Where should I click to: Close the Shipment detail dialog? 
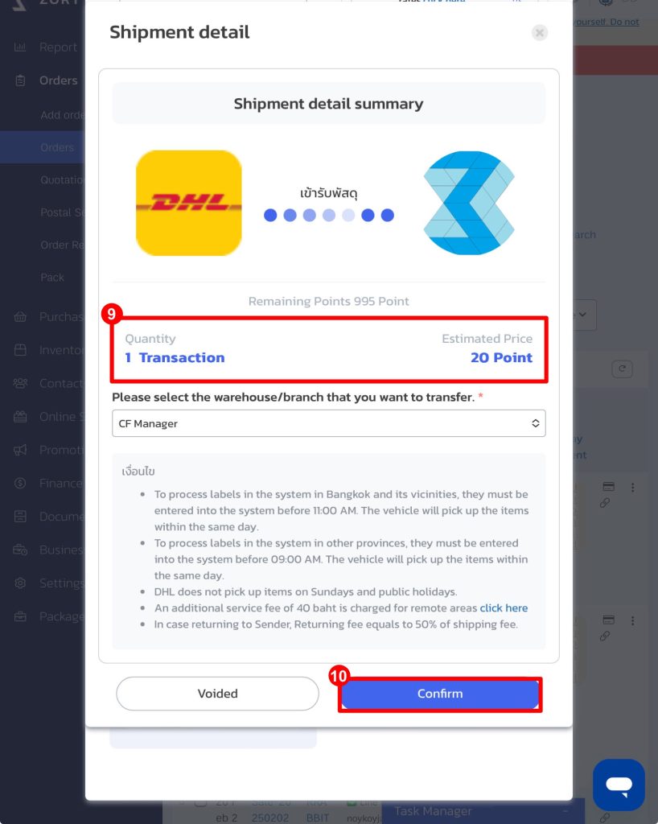[539, 32]
